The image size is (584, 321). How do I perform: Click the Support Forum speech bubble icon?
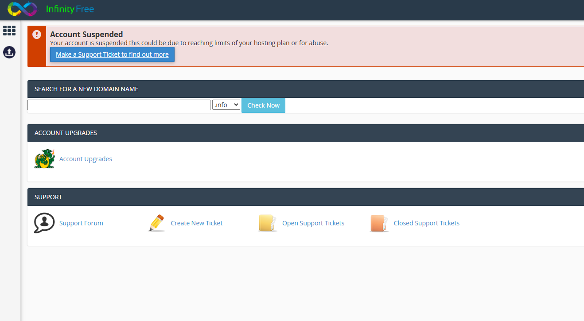point(44,223)
